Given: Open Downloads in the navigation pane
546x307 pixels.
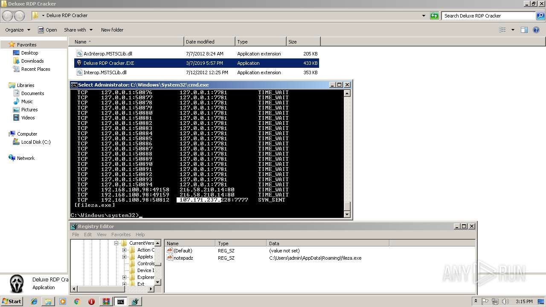Looking at the screenshot, I should (x=32, y=61).
